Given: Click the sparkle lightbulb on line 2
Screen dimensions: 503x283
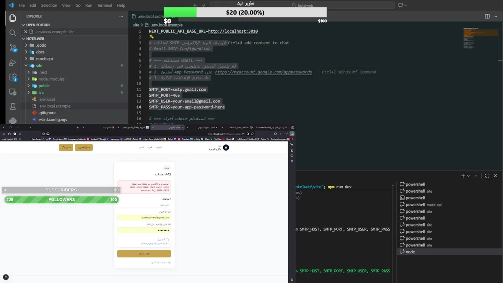Looking at the screenshot, I should pos(151,37).
